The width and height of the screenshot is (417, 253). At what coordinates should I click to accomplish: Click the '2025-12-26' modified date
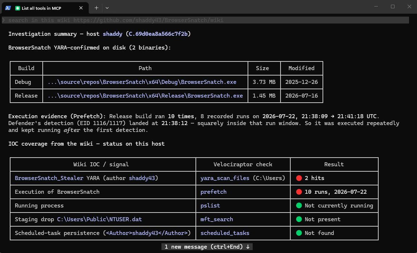pos(301,82)
